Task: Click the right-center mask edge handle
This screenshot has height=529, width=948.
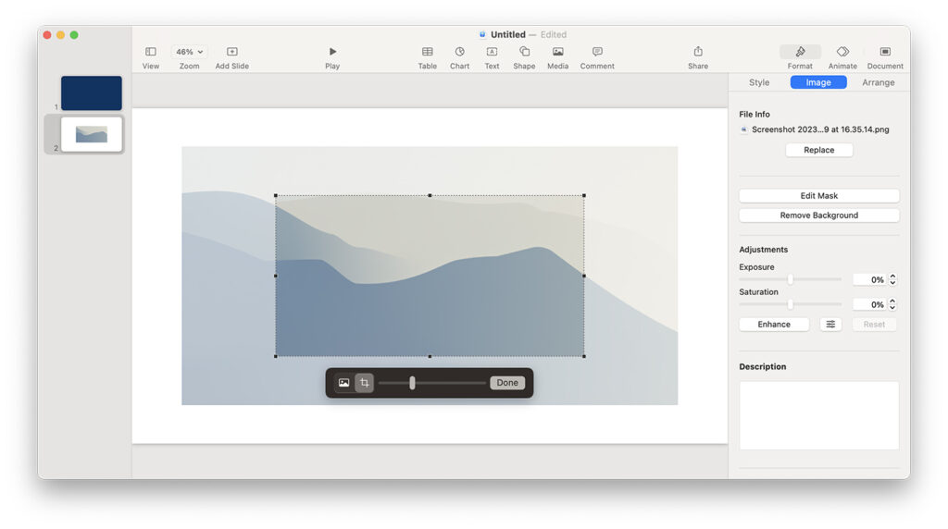Action: tap(584, 276)
